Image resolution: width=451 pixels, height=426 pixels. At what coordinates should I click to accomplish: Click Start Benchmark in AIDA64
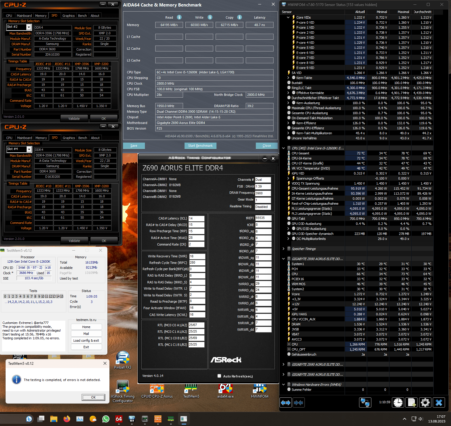pyautogui.click(x=201, y=146)
